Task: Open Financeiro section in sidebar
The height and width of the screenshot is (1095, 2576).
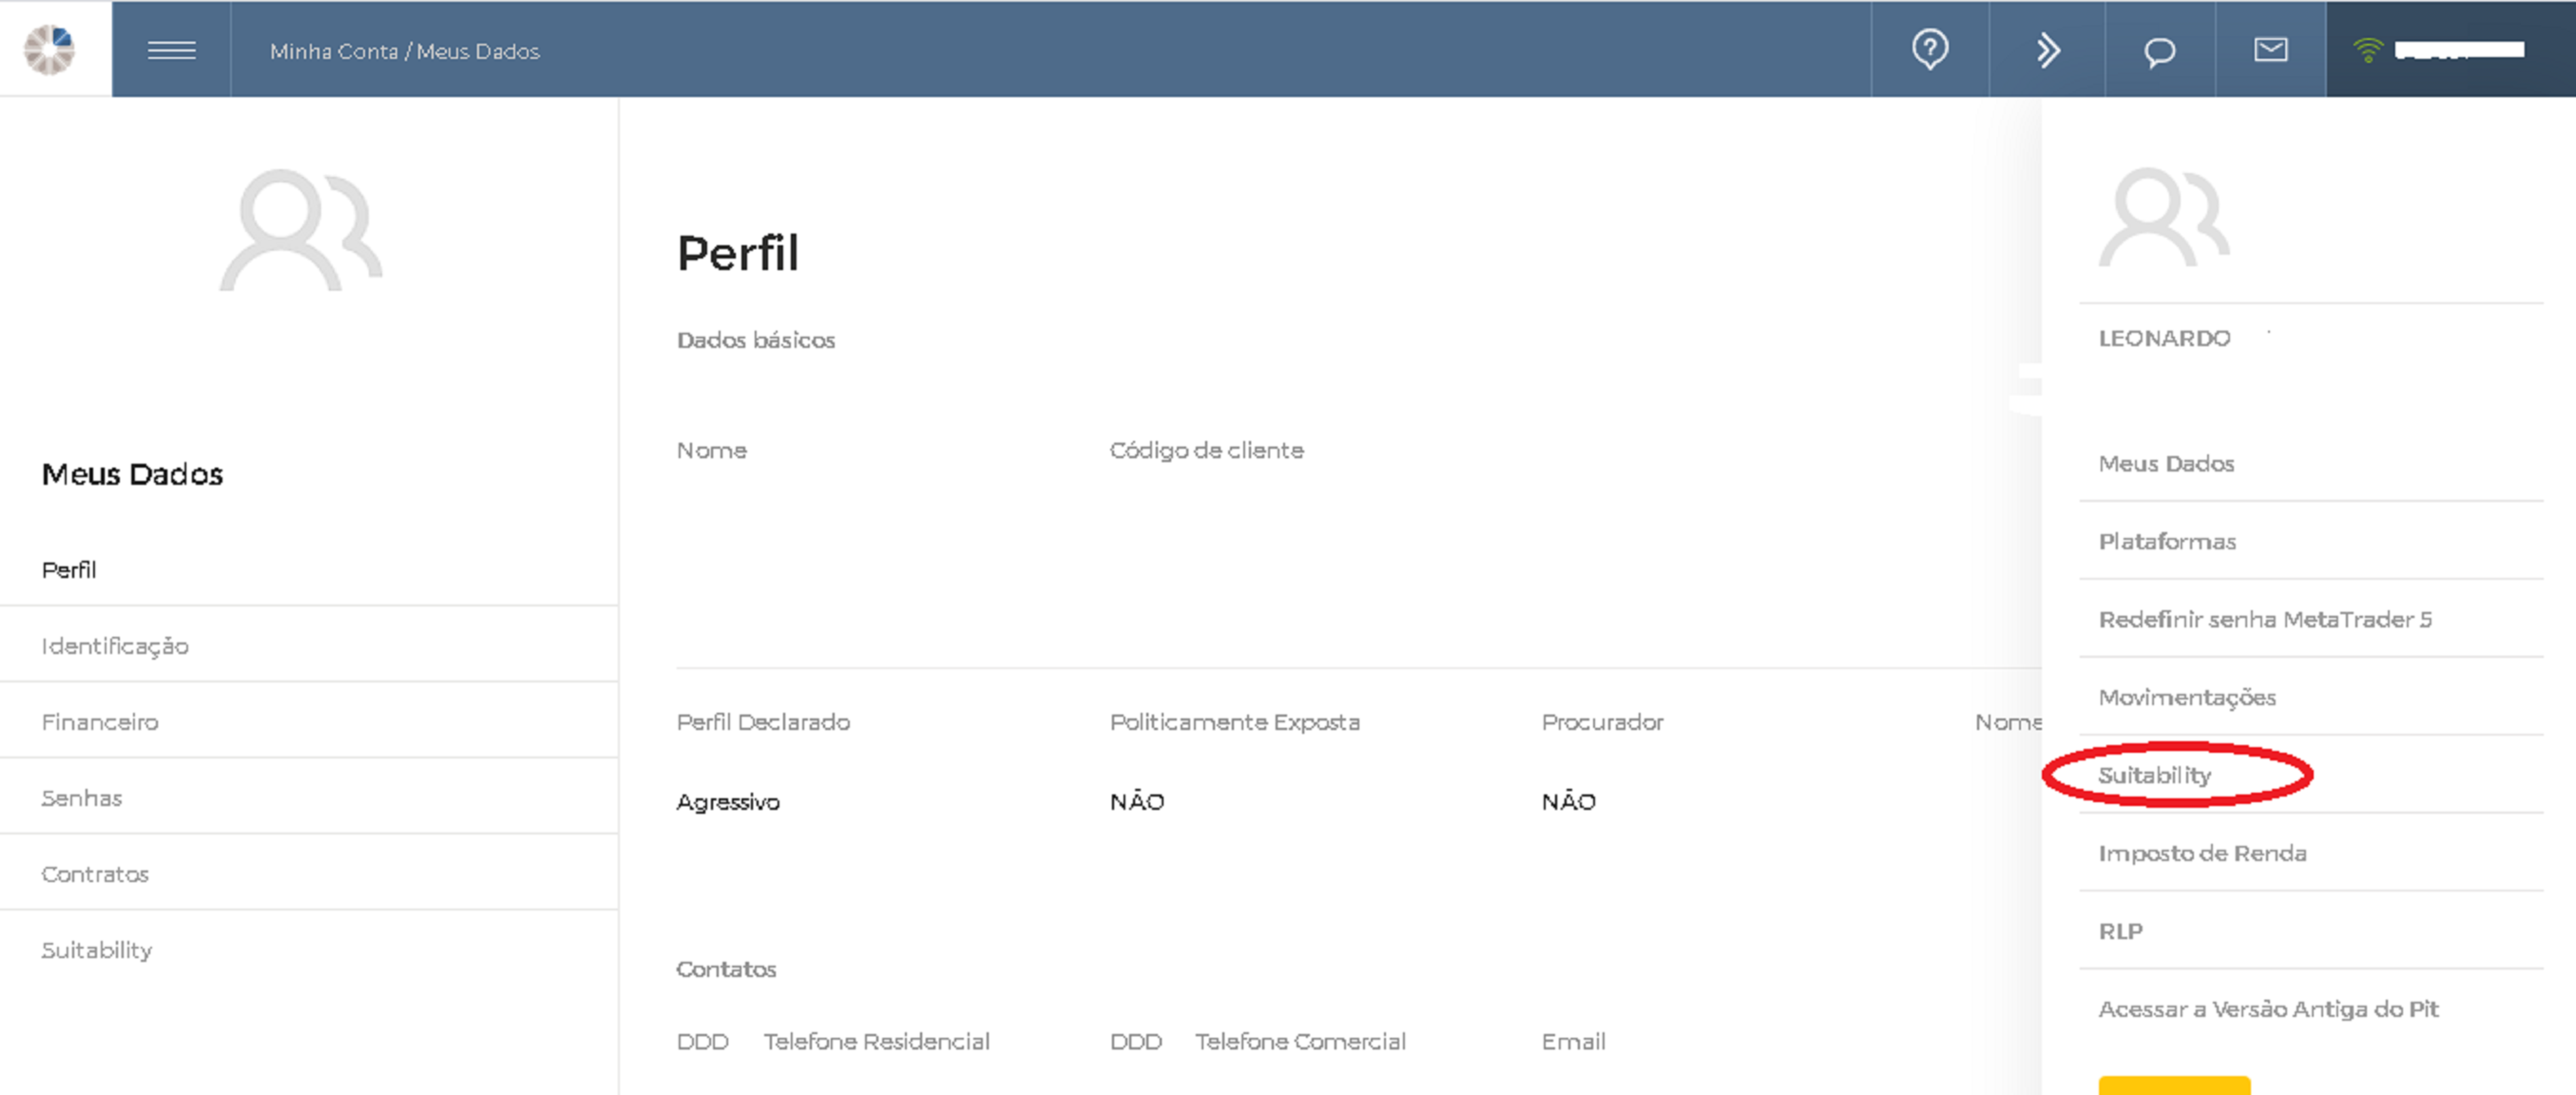Action: pyautogui.click(x=100, y=722)
